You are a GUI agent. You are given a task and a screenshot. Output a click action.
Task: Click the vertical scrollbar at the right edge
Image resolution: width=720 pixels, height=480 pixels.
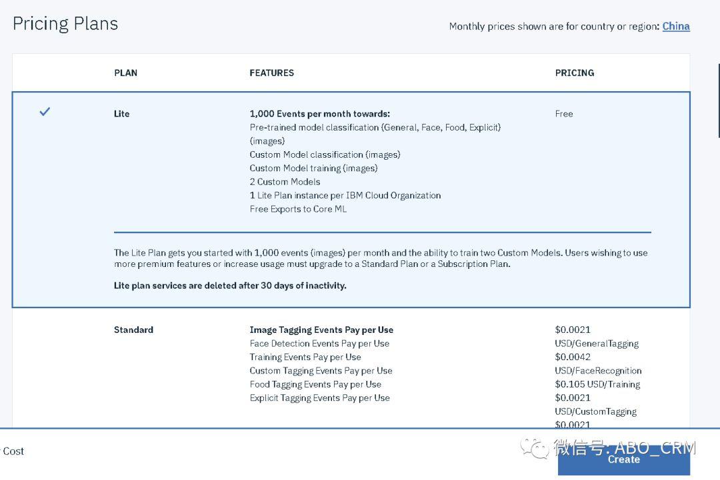[718, 101]
